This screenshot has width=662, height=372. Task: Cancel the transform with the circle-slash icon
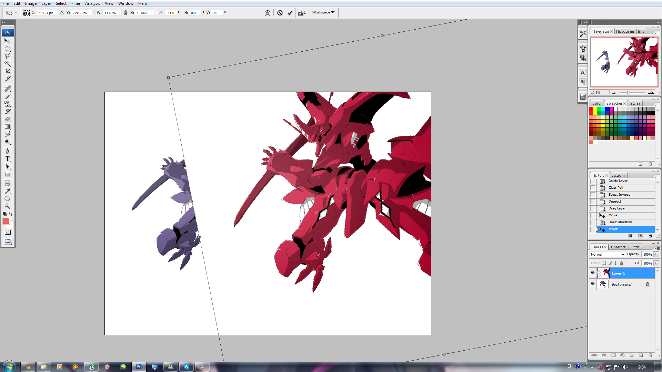[280, 13]
